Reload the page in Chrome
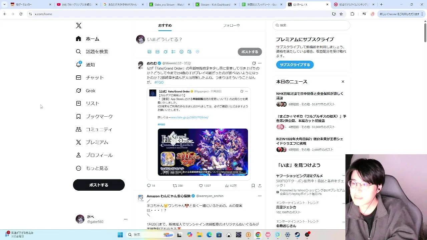Viewport: 427px width, 240px height. (x=21, y=14)
